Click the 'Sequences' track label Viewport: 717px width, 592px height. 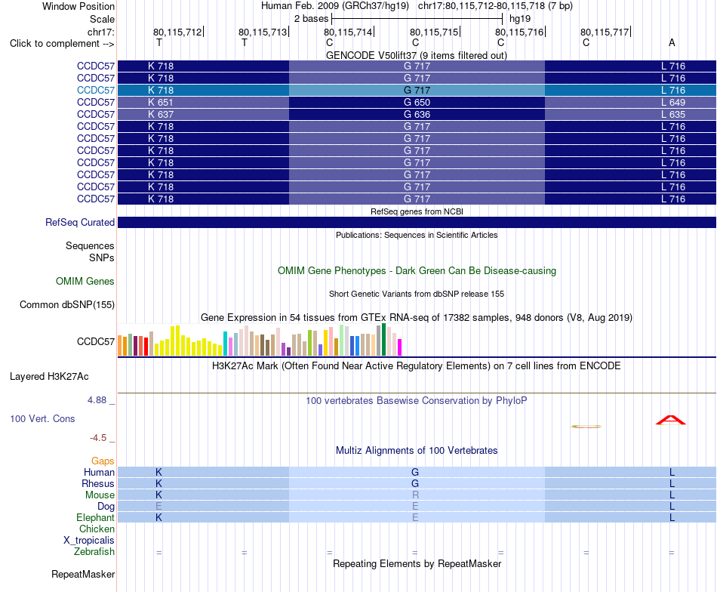click(90, 245)
